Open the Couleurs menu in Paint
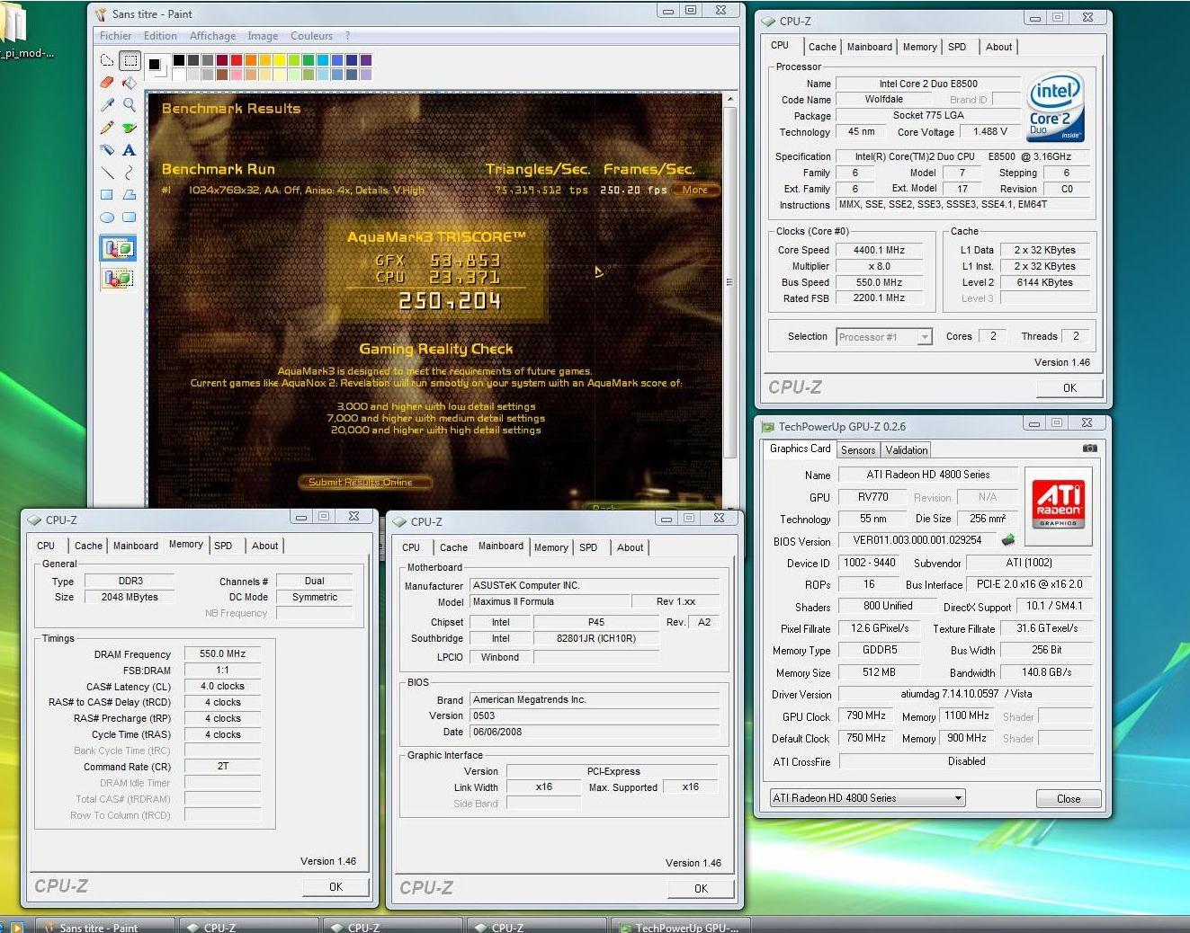Viewport: 1190px width, 933px height. pyautogui.click(x=311, y=36)
